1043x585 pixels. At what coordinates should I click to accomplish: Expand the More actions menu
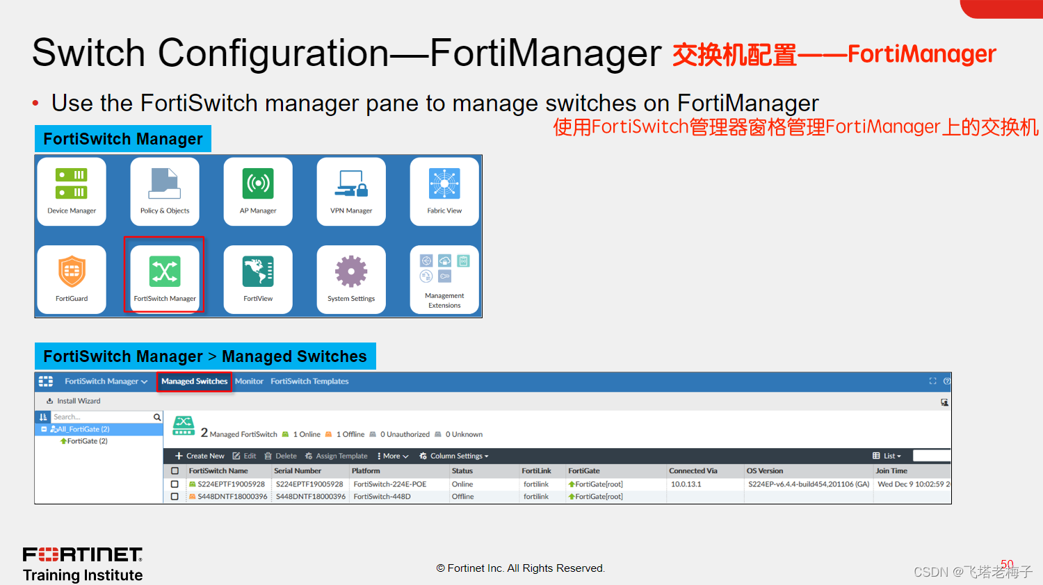point(392,456)
